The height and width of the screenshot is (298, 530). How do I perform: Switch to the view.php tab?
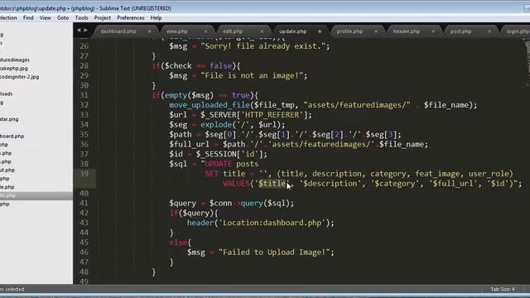[x=176, y=31]
